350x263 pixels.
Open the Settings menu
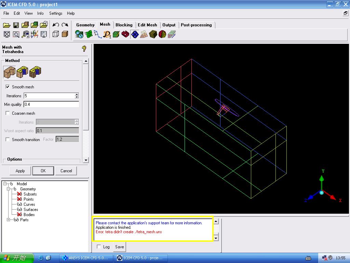(x=56, y=13)
